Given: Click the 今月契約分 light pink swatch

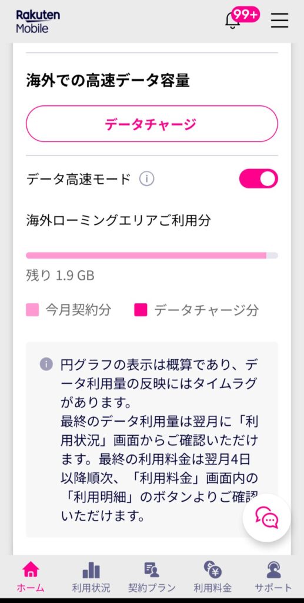Looking at the screenshot, I should pos(32,310).
